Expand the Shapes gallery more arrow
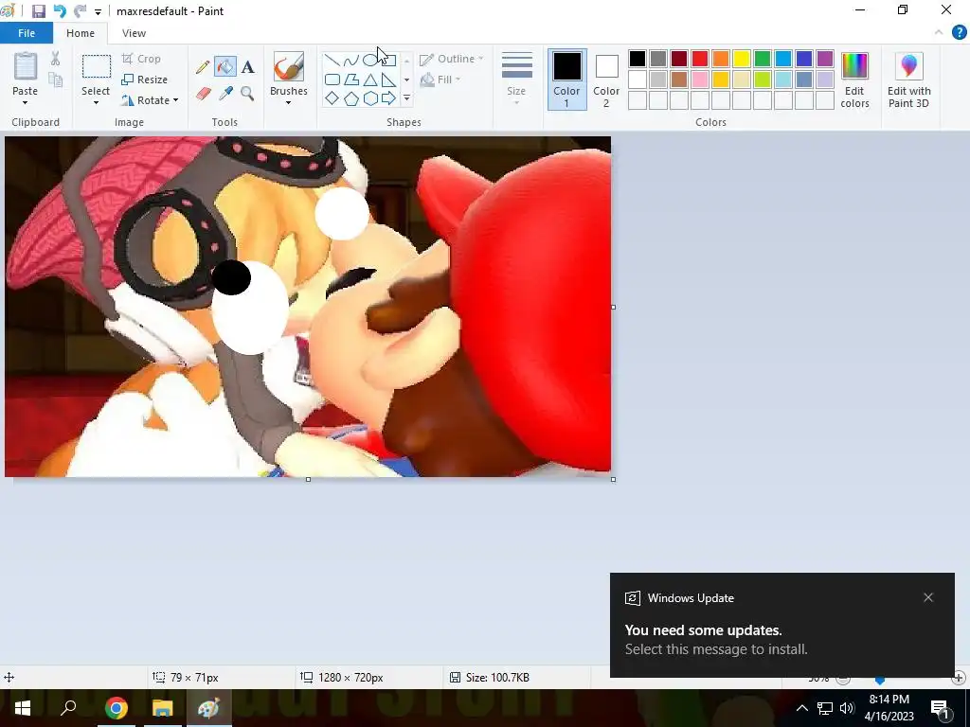 pyautogui.click(x=406, y=98)
